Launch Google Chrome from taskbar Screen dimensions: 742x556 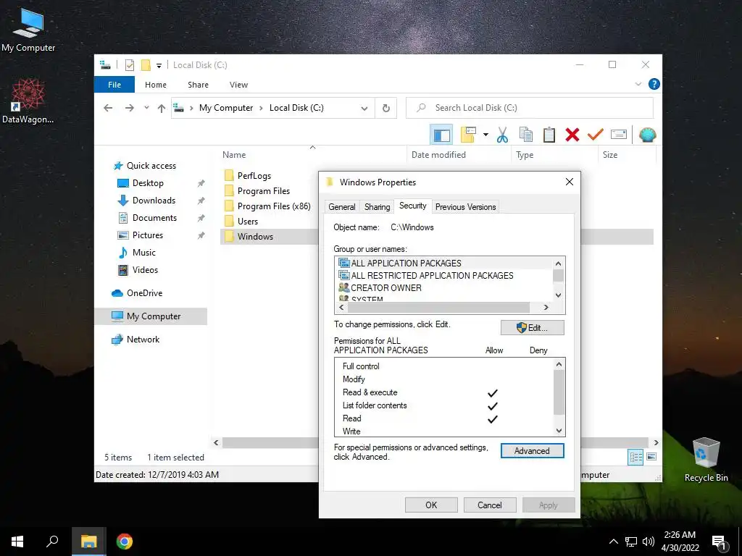[125, 542]
